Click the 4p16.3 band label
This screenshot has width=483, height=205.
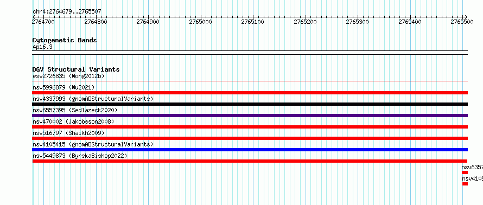(42, 47)
